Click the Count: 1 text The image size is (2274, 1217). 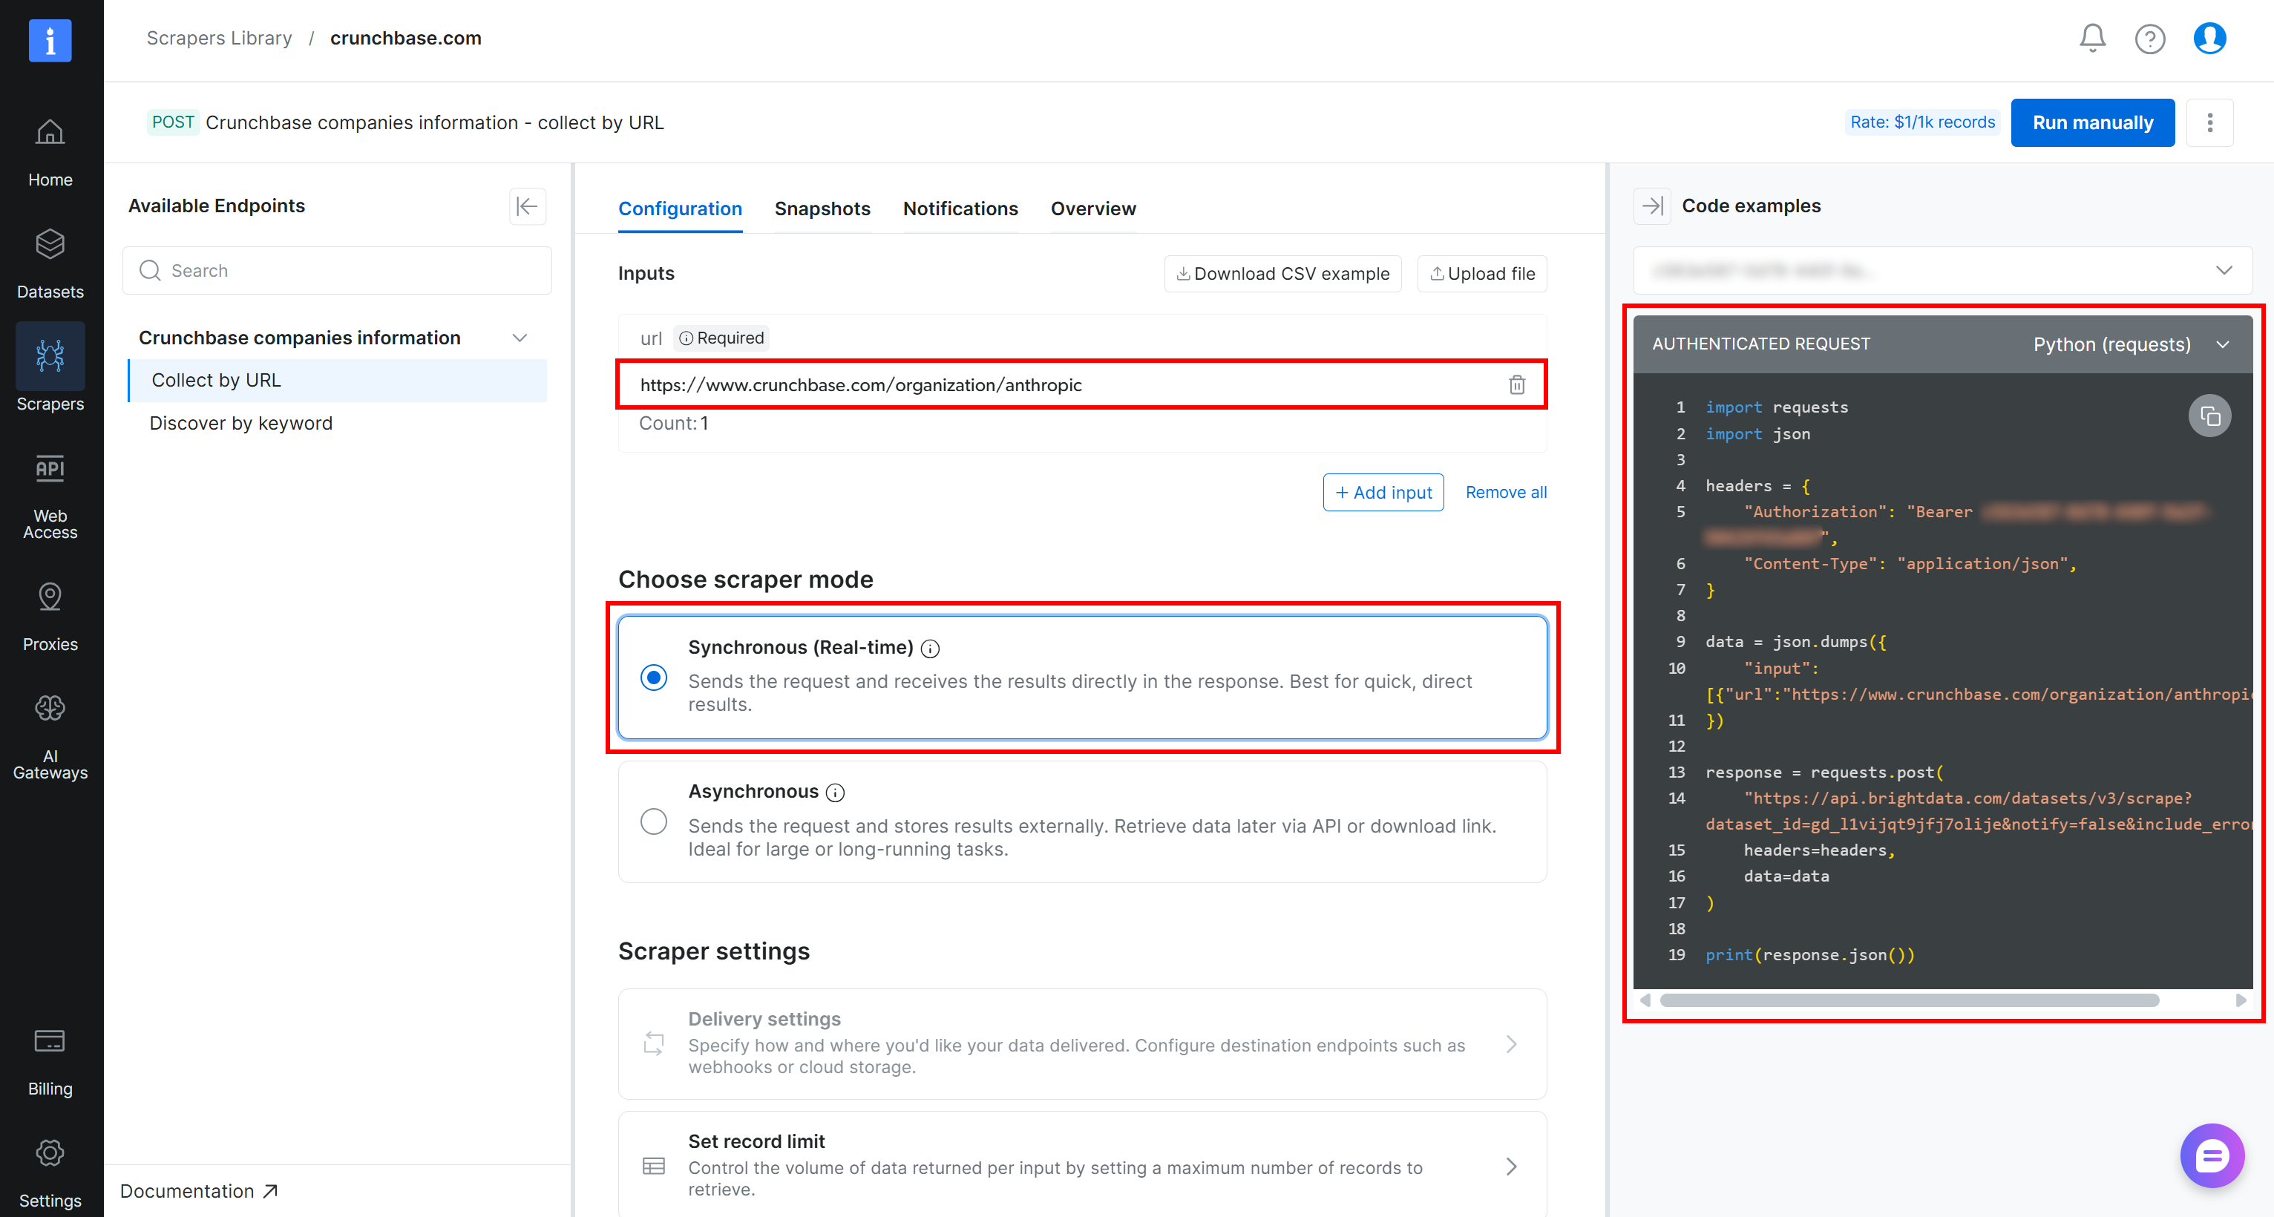click(x=674, y=424)
